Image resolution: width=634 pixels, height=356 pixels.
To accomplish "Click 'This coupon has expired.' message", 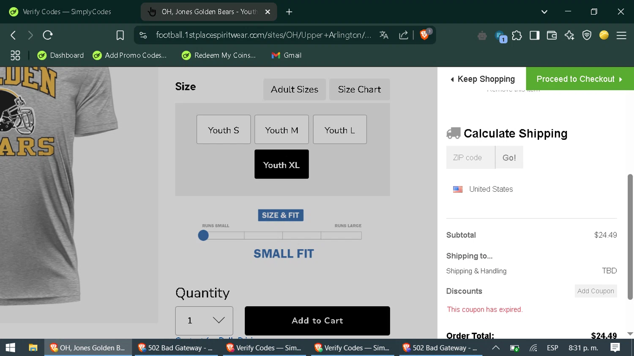I will (485, 310).
